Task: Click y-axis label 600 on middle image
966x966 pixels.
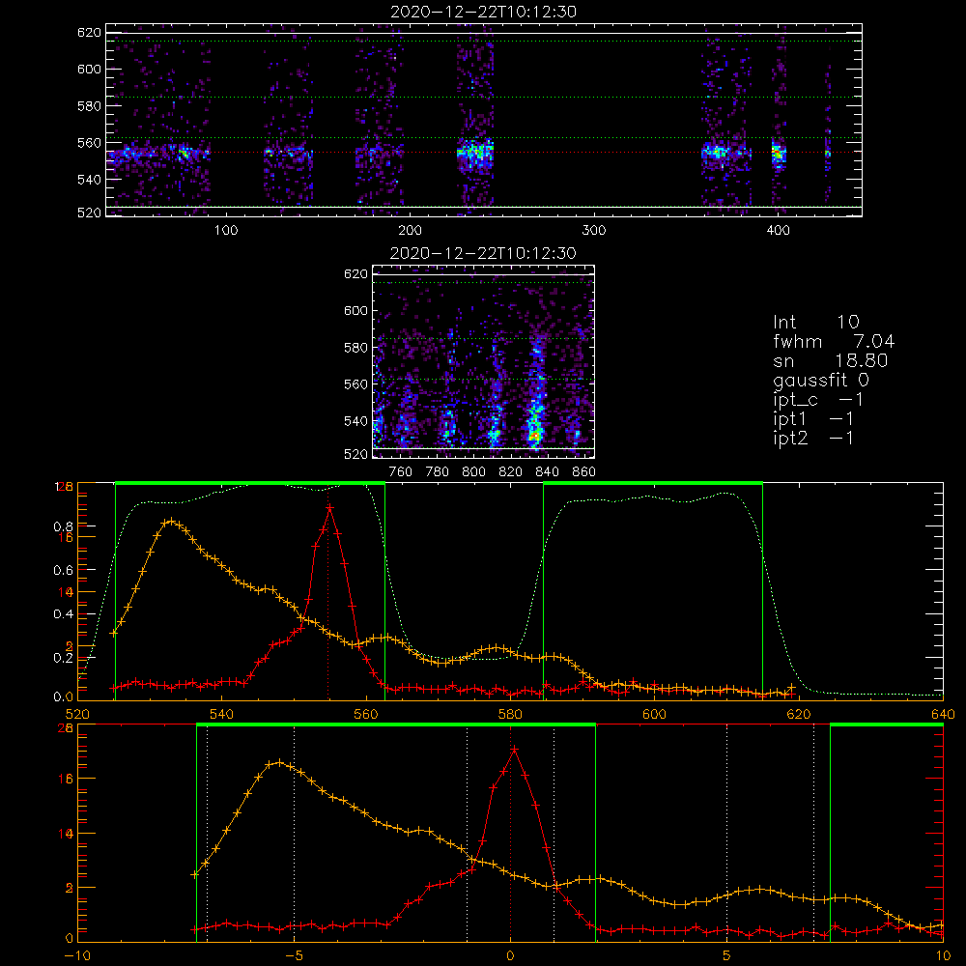Action: point(355,310)
